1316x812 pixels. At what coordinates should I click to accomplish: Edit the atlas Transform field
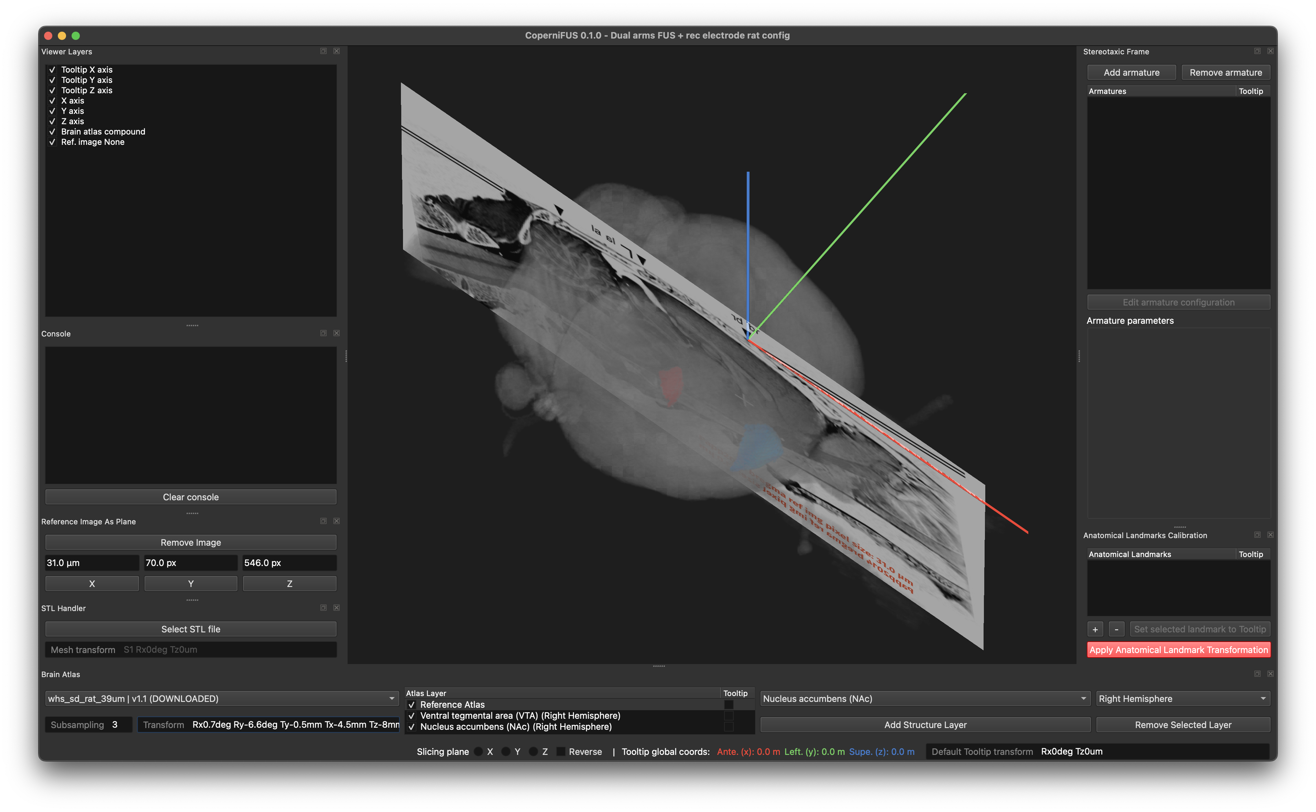(x=268, y=725)
